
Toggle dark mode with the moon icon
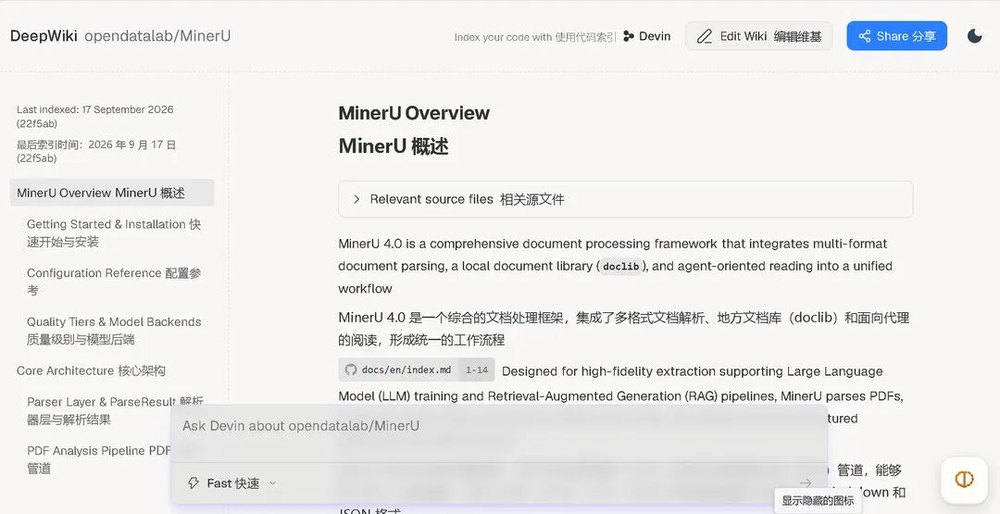974,36
